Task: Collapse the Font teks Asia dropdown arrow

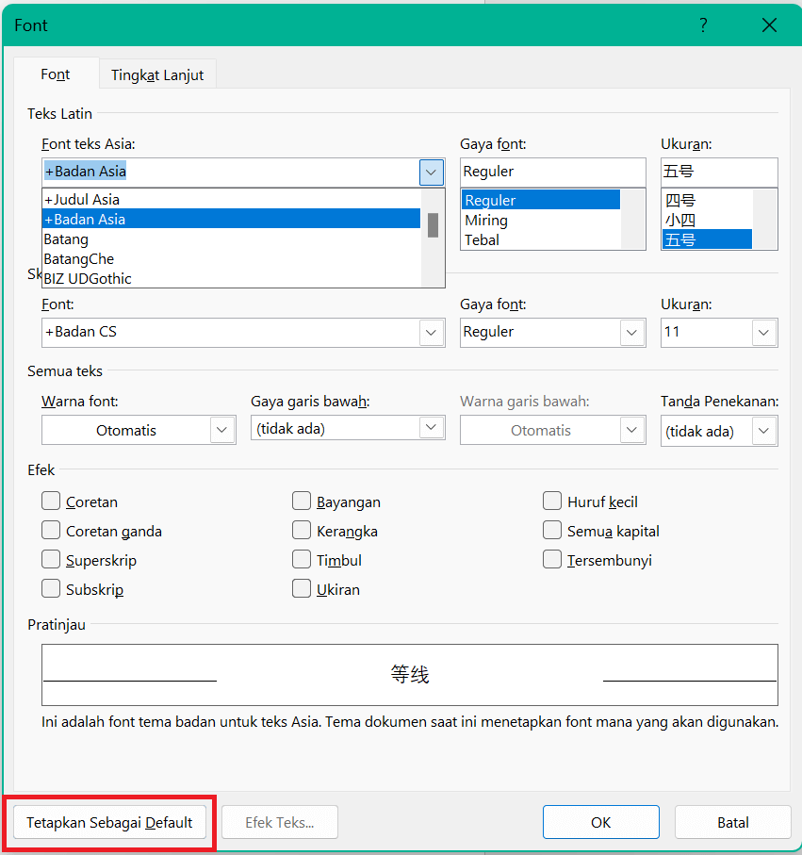Action: [x=432, y=172]
